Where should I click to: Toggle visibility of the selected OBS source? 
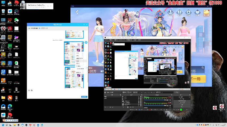coord(139,104)
